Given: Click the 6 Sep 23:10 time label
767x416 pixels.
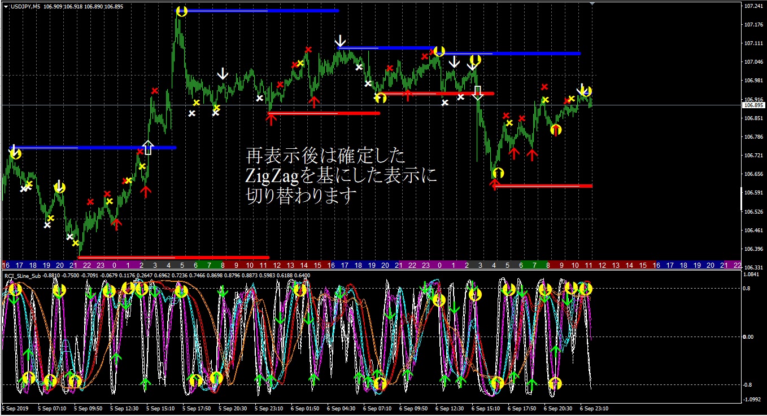Looking at the screenshot, I should pyautogui.click(x=594, y=408).
